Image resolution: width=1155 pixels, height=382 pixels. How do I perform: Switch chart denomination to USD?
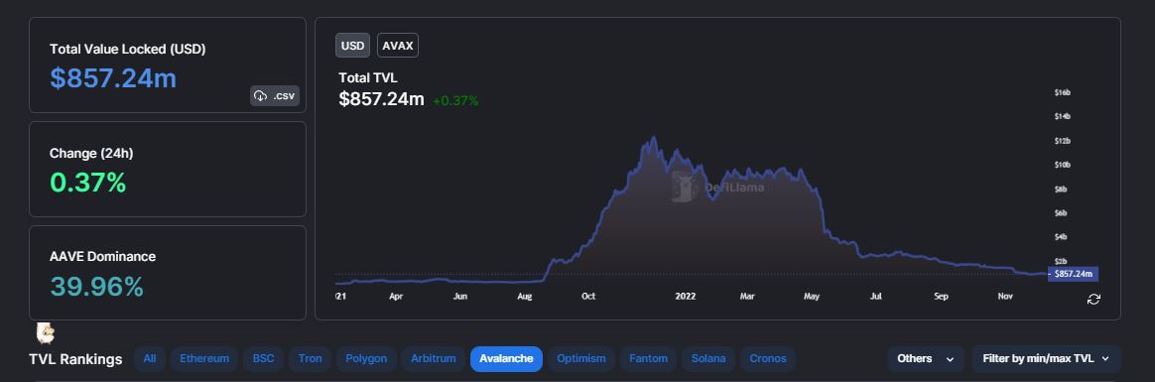coord(353,46)
